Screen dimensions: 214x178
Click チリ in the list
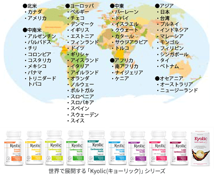[33, 48]
